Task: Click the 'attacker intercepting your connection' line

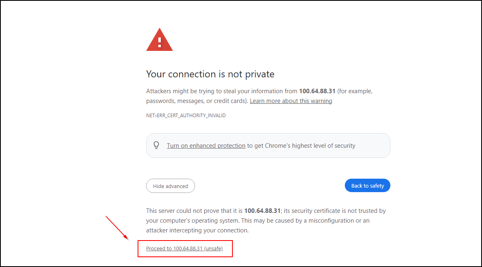Action: (x=197, y=230)
